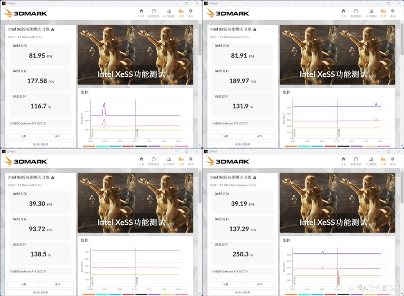Click the warning triangle in the Ultra Performance window
Image resolution: width=404 pixels, height=296 pixels.
[x=255, y=177]
